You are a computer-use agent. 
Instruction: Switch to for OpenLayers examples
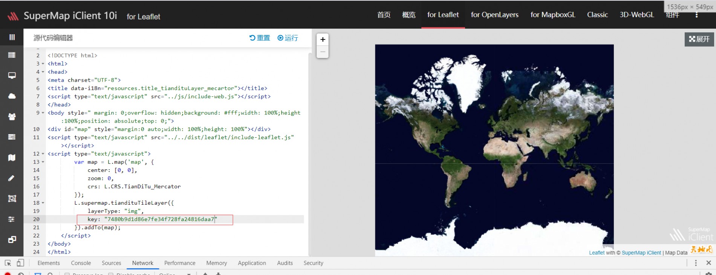coord(494,15)
